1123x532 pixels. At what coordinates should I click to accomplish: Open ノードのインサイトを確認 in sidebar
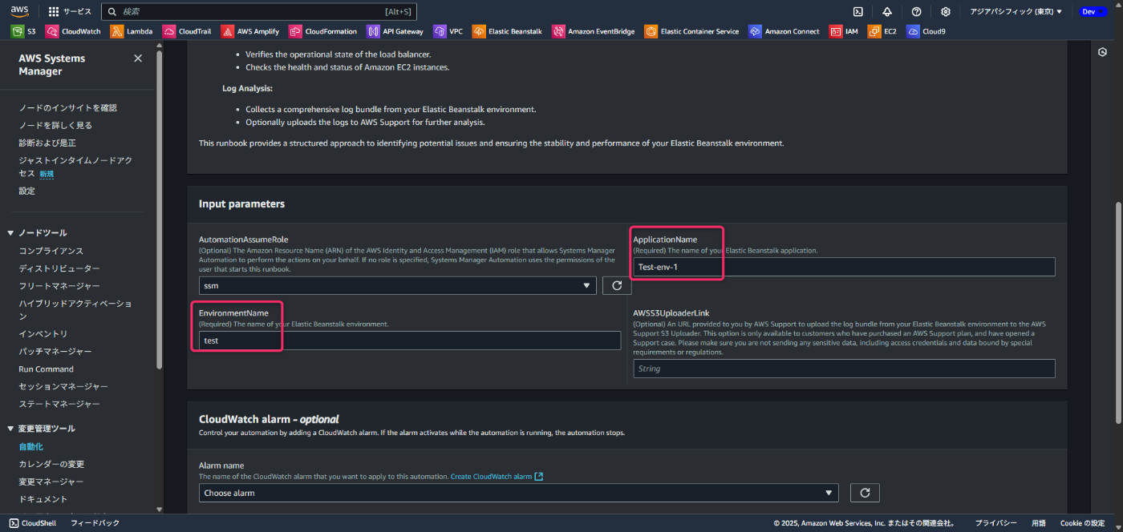tap(67, 107)
